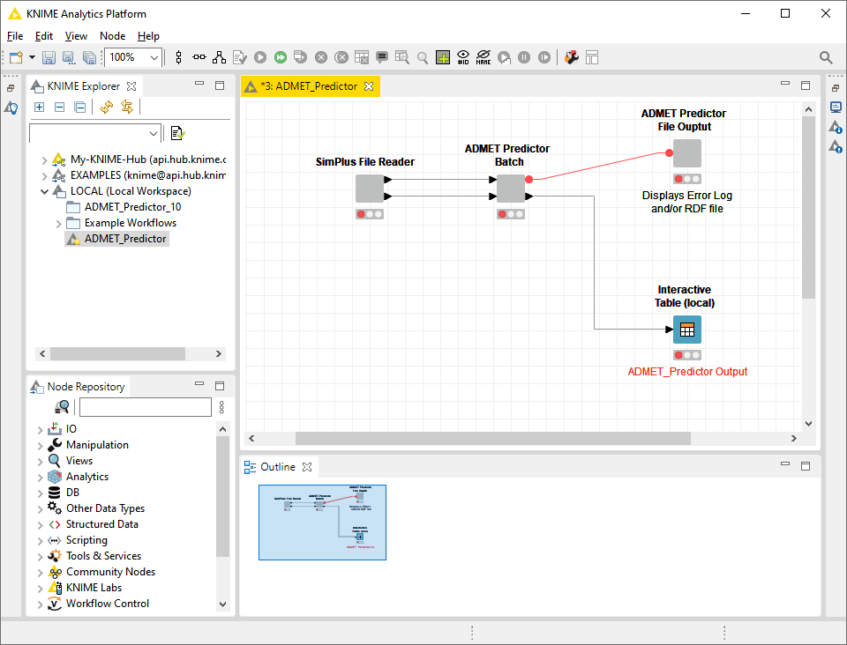Toggle the Node Repository fuzzy search icon

click(x=62, y=407)
